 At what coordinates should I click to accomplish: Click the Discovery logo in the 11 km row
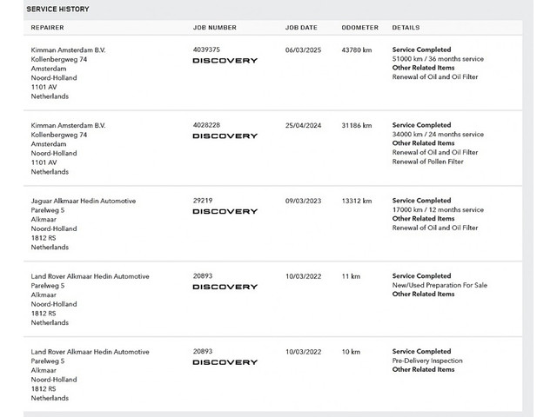pos(225,287)
